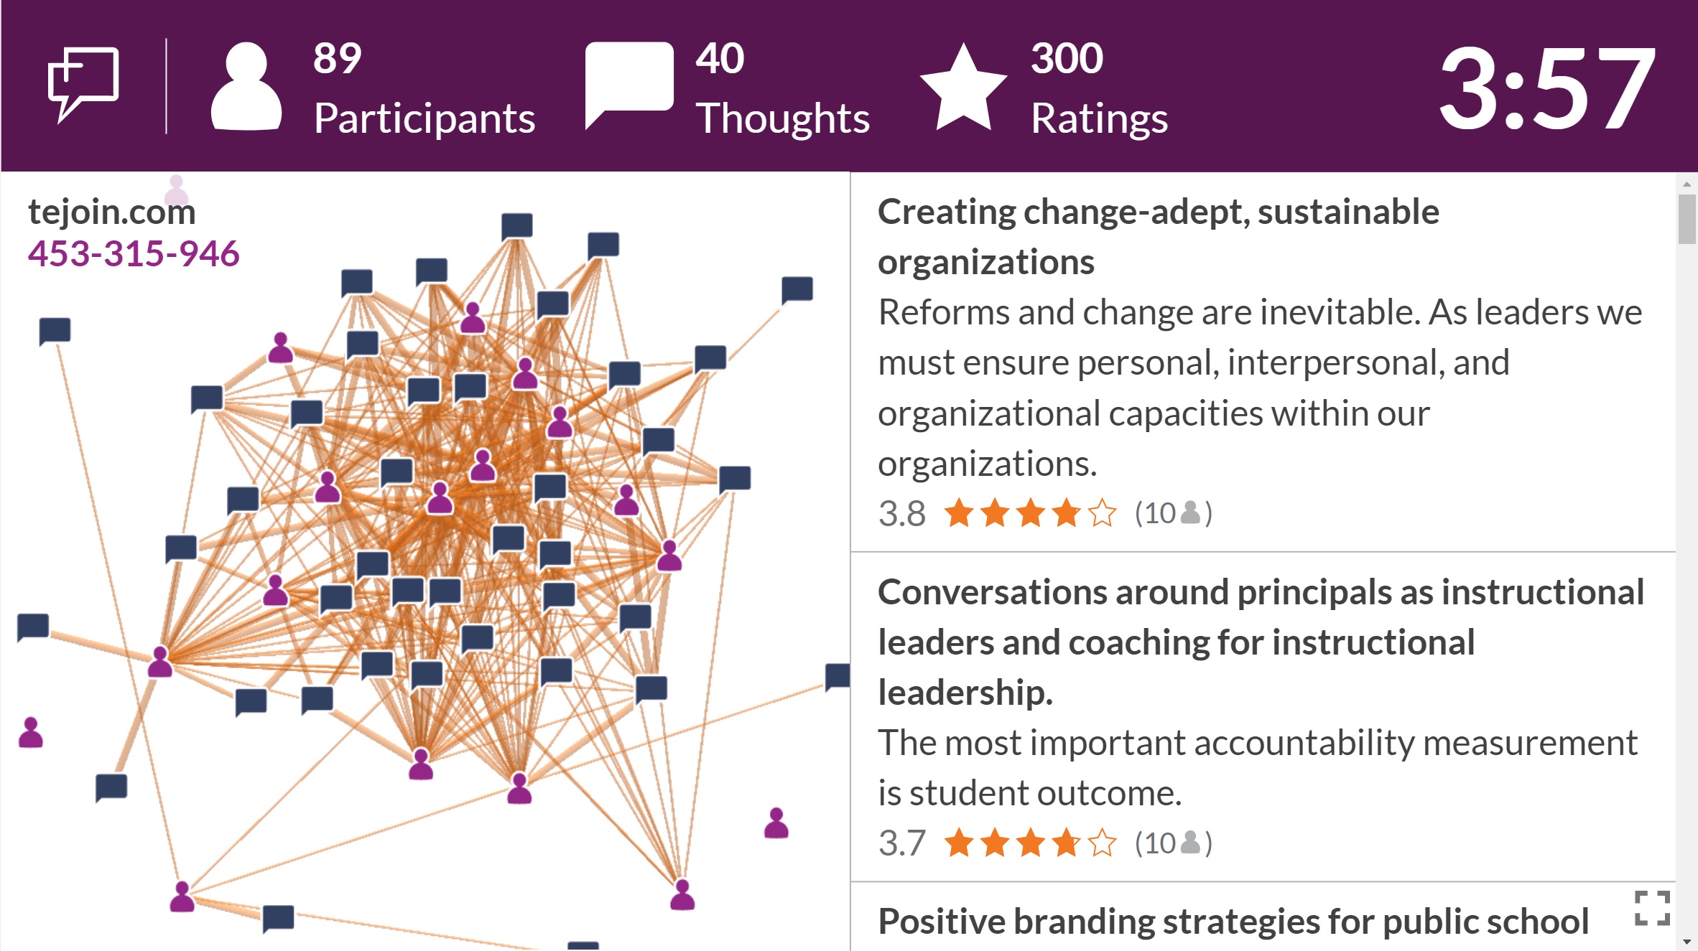Screen dimensions: 1698x951
Task: Click the thoughts list scrollbar down arrow
Action: 1687,942
